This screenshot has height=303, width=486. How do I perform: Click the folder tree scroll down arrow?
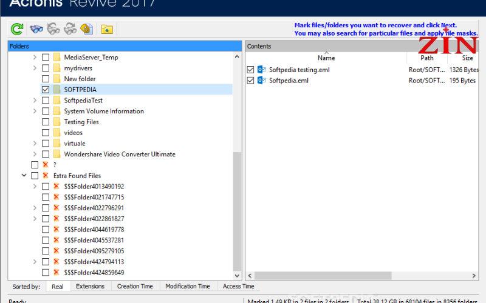pyautogui.click(x=237, y=276)
